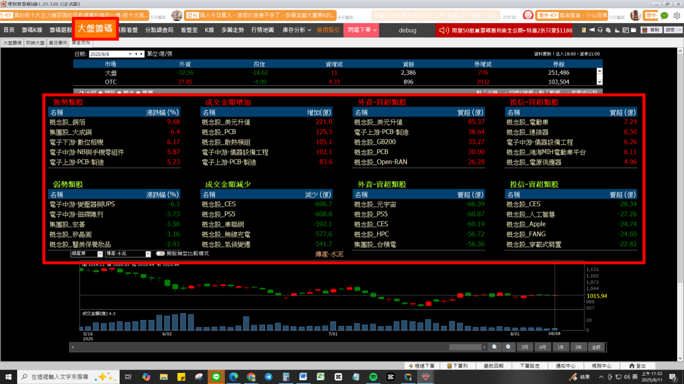Click the 登出 logout button
684x384 pixels.
pyautogui.click(x=638, y=366)
